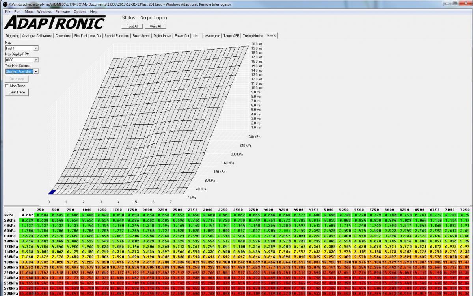
Task: Click the application icon in title bar
Action: (x=3, y=4)
